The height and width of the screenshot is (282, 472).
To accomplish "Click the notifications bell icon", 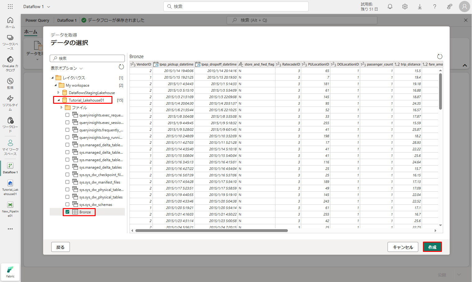I will pyautogui.click(x=390, y=7).
